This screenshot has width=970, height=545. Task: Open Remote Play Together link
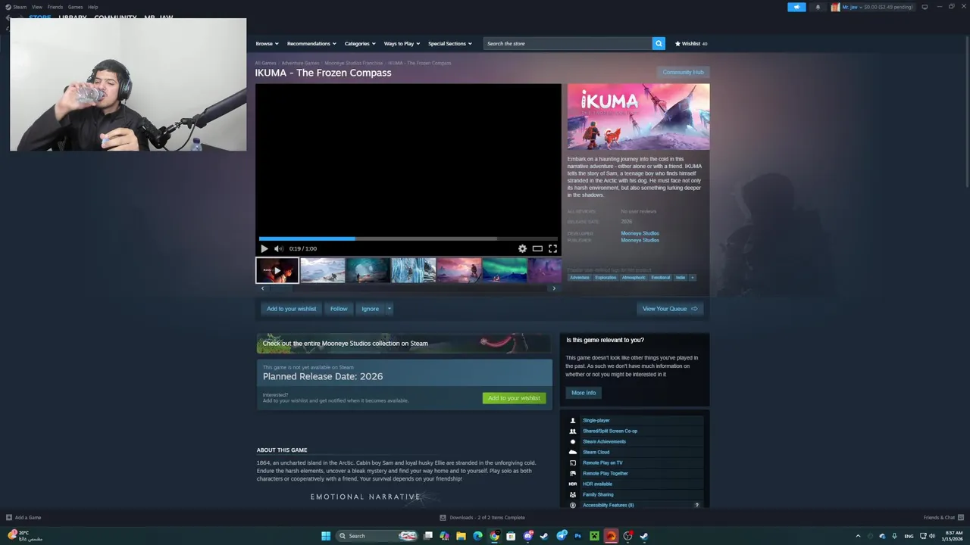click(x=605, y=473)
